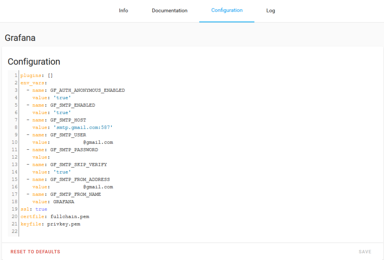This screenshot has height=260, width=384.
Task: Click the 'true' value on line 14
Action: 62,172
